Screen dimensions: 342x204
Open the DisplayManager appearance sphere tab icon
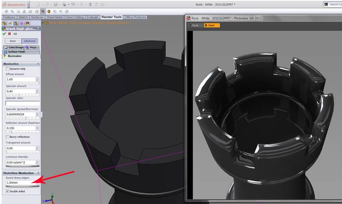(27, 23)
